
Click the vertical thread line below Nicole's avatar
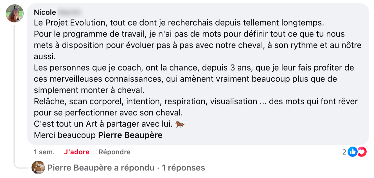(x=14, y=93)
